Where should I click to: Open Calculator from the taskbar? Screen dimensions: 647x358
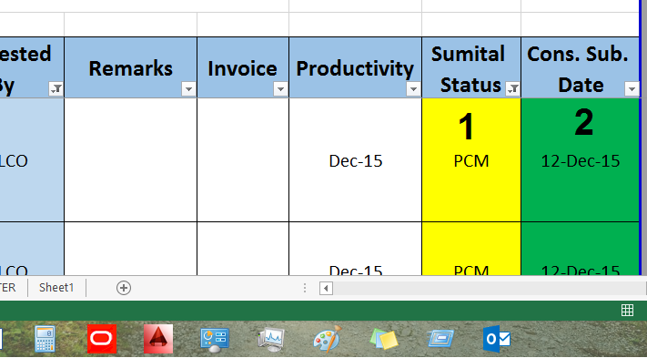point(45,339)
